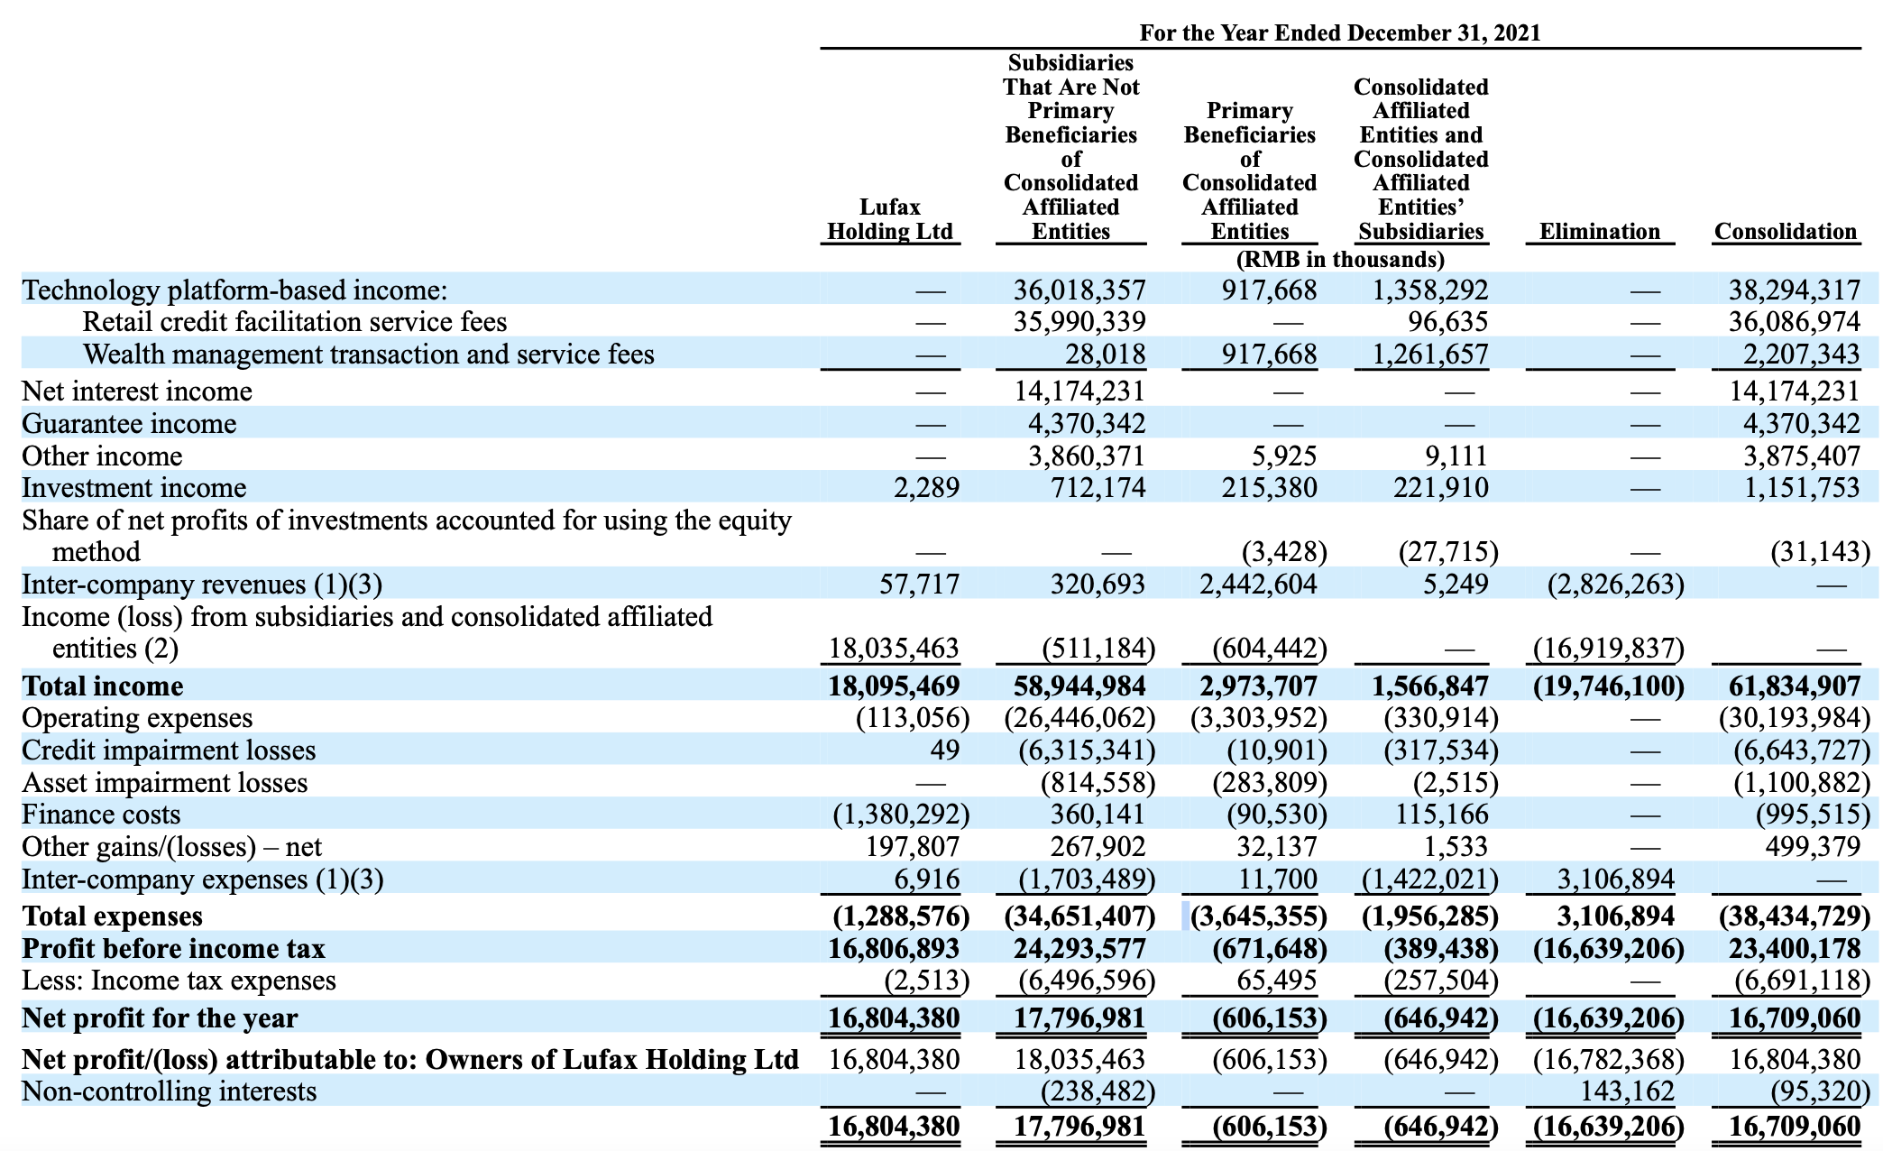
Task: Click the highlighted total expenses value (3,645,355)
Action: [1259, 916]
